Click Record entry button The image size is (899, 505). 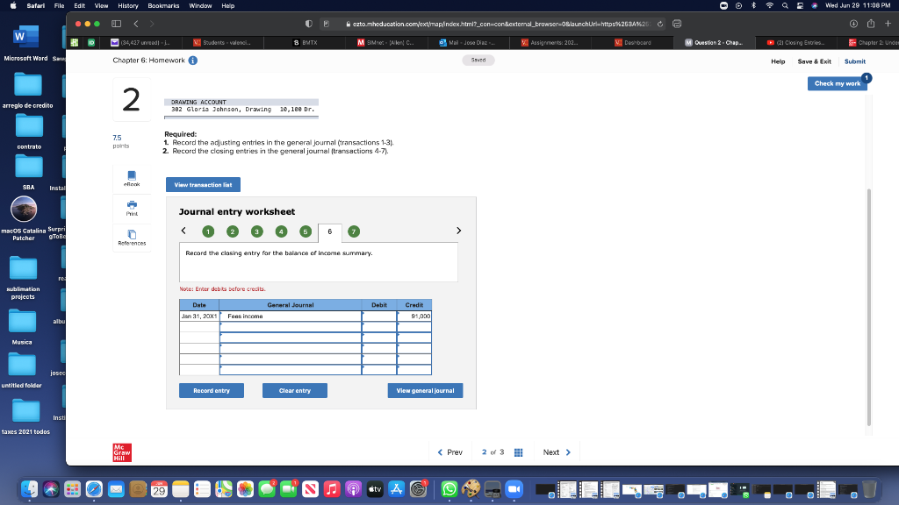point(212,390)
